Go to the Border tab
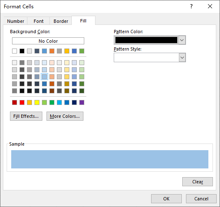This screenshot has height=207, width=220. [x=61, y=21]
